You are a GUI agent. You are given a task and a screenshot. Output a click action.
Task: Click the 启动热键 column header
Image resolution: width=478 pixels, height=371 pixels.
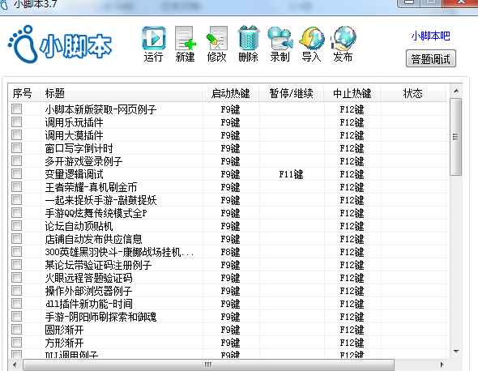tap(230, 93)
